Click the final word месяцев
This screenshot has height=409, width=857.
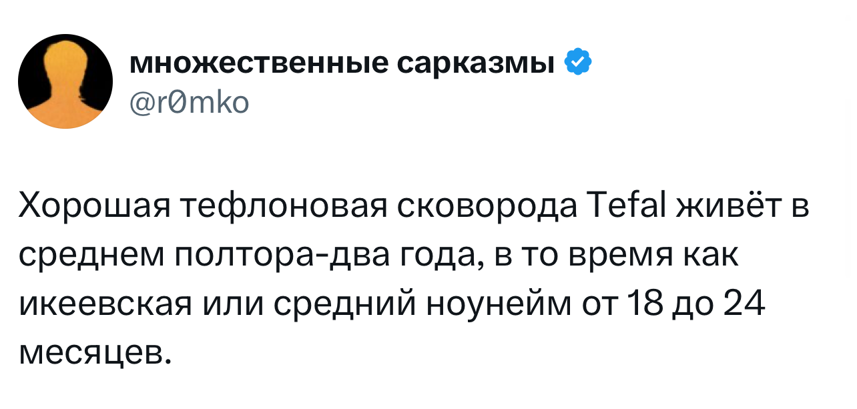(95, 353)
